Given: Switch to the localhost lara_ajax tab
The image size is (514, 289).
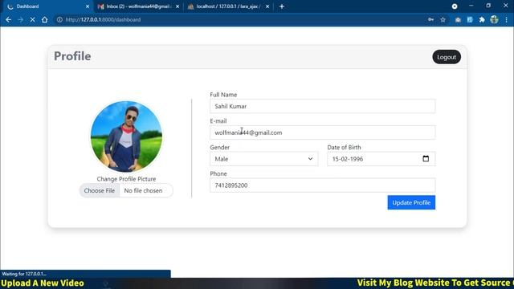Looking at the screenshot, I should pyautogui.click(x=229, y=6).
